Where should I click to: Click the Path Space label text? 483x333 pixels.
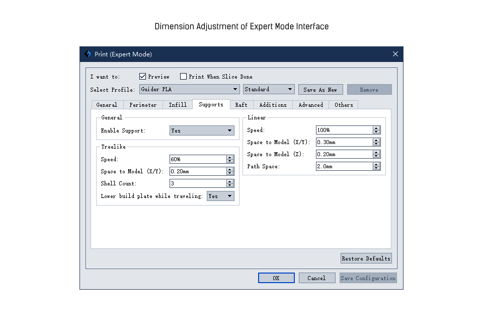tap(263, 166)
